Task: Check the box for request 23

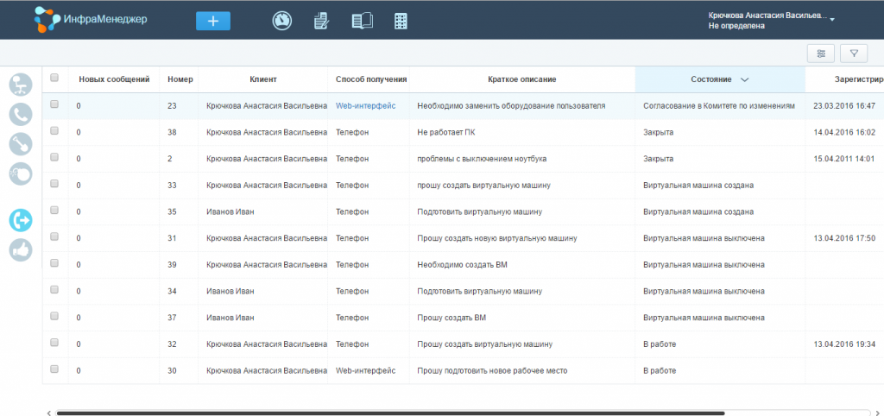Action: (x=54, y=104)
